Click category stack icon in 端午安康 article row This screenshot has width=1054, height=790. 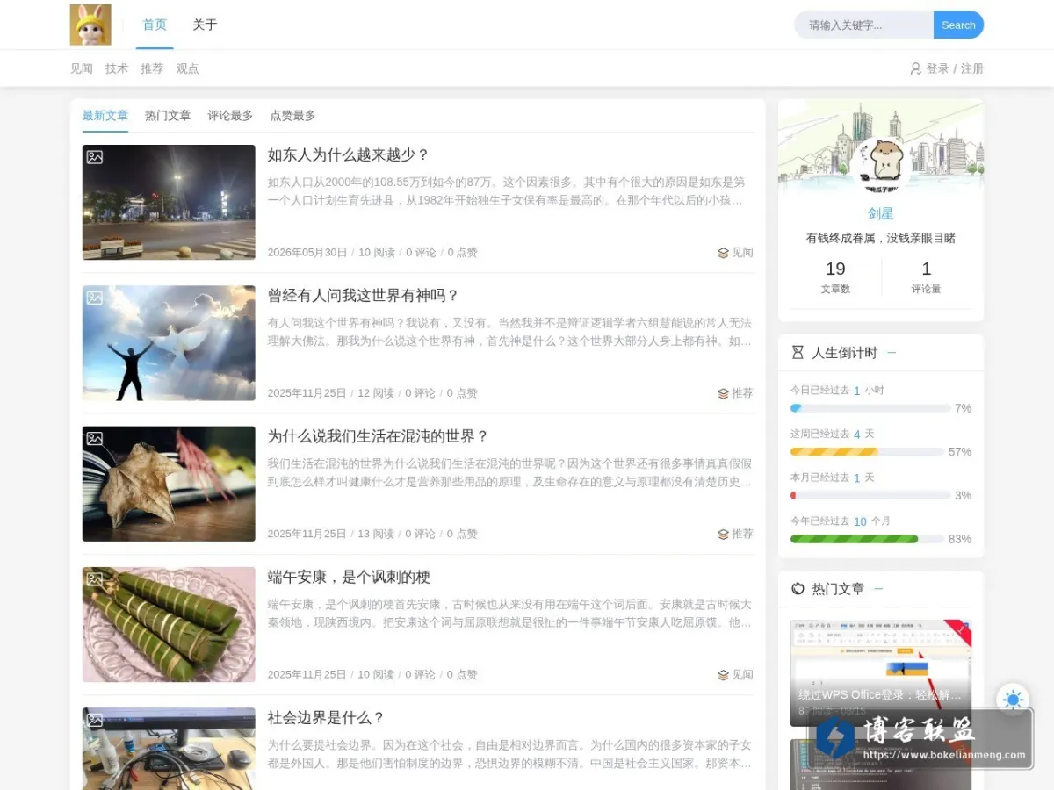[723, 675]
